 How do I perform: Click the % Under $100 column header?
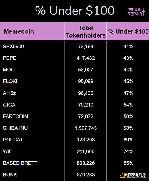(128, 31)
